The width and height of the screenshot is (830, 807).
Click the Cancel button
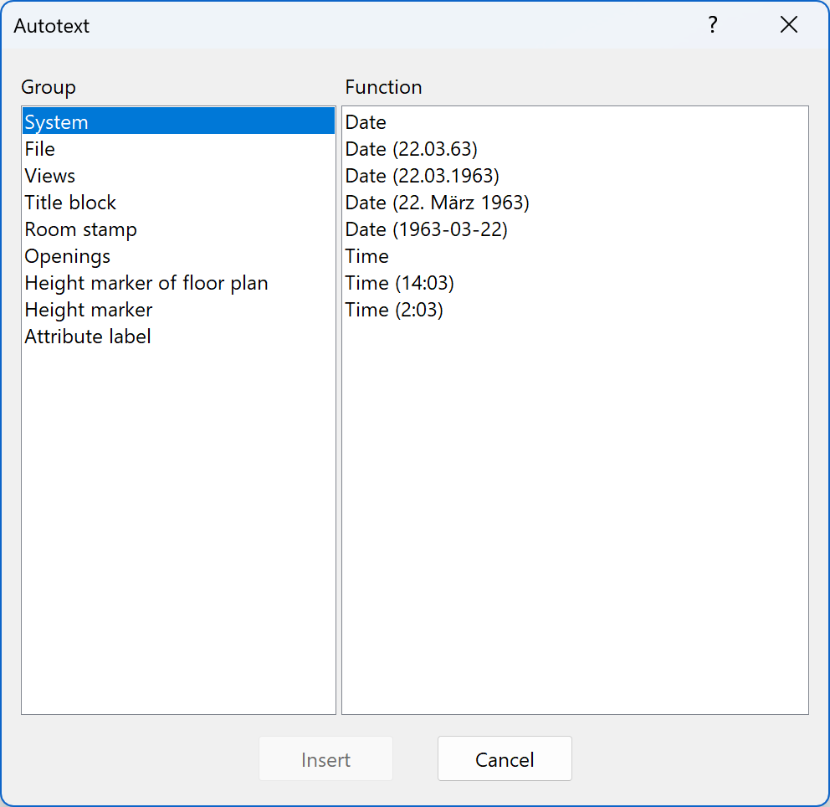(x=505, y=759)
